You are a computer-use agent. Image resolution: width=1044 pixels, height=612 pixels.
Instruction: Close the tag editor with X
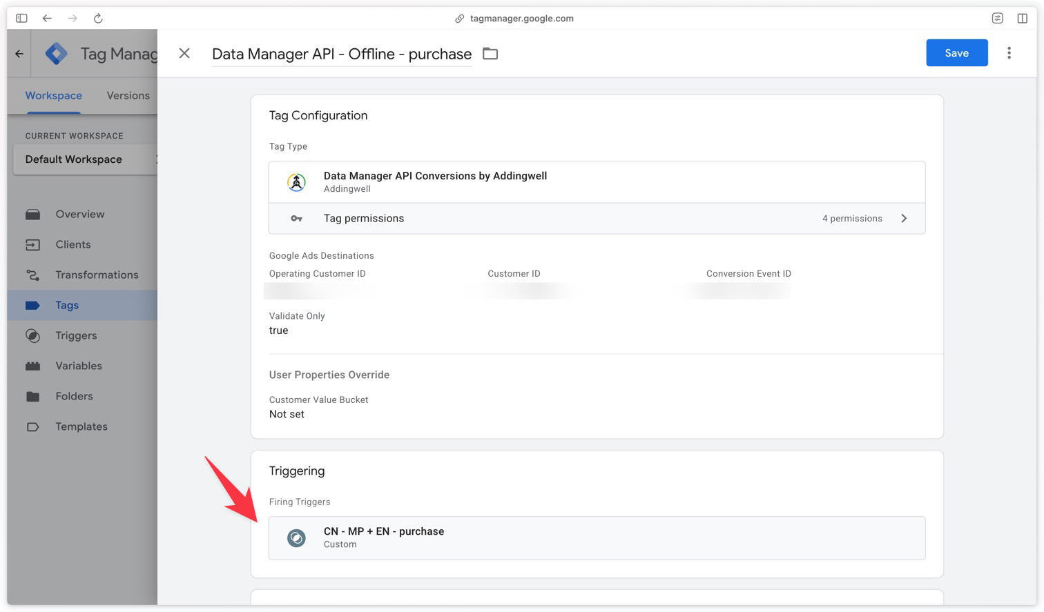184,53
